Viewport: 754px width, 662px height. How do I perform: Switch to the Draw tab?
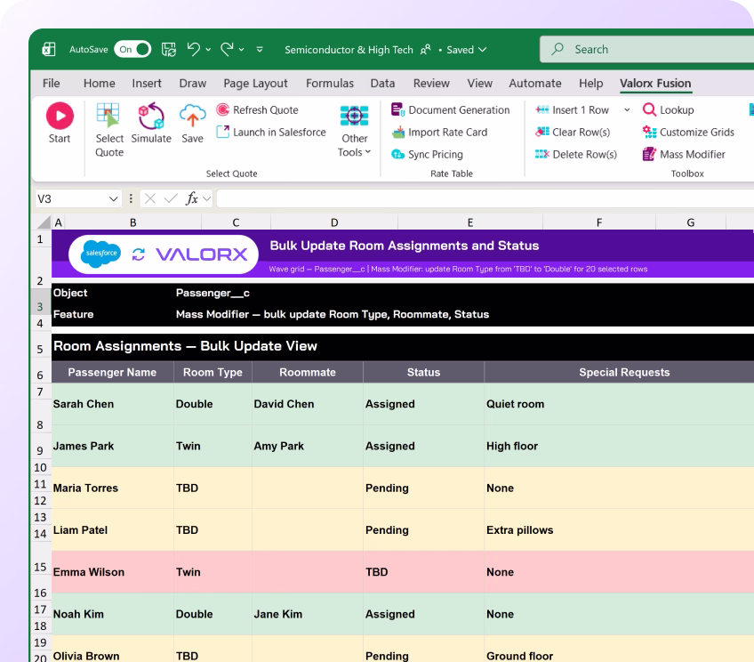193,84
